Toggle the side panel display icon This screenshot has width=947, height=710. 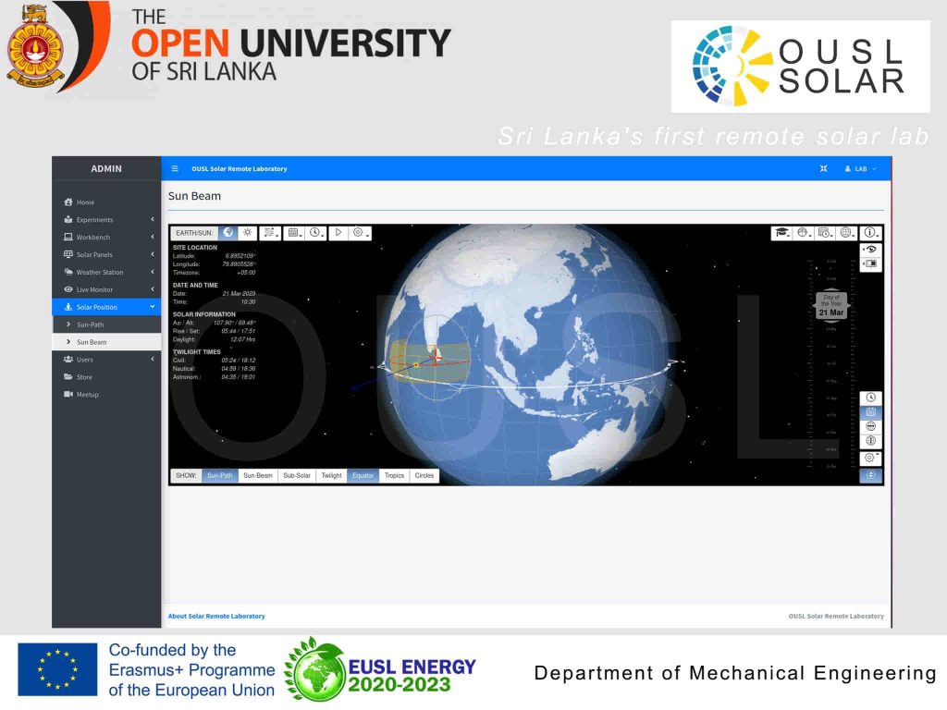click(870, 263)
